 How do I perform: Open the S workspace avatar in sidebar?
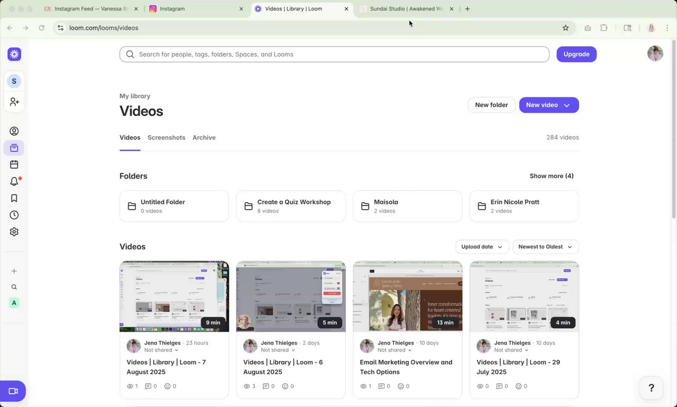point(14,81)
